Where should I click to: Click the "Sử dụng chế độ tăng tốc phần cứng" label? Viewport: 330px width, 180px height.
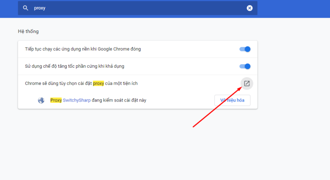pyautogui.click(x=75, y=66)
